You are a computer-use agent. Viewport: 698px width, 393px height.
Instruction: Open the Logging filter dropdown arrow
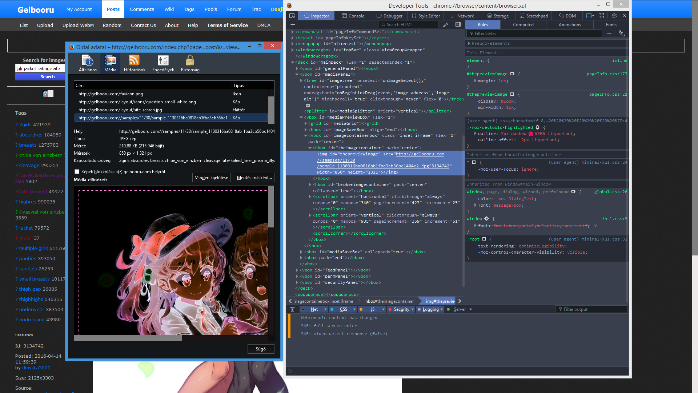pyautogui.click(x=442, y=309)
